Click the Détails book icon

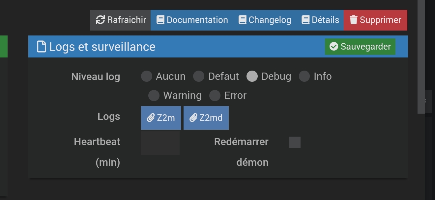(305, 20)
